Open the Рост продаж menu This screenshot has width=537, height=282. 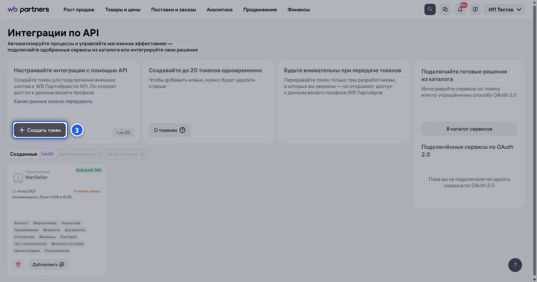[79, 10]
